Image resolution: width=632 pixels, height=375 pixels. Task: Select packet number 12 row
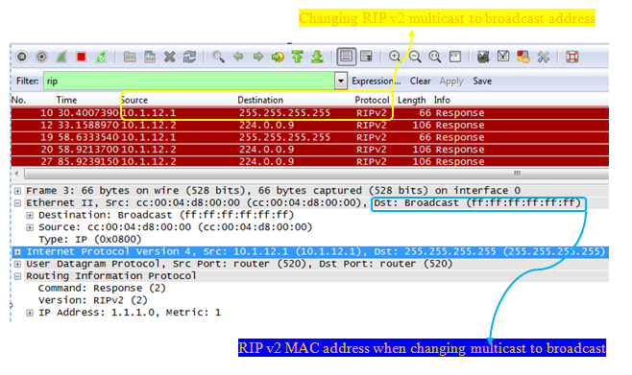coord(309,125)
